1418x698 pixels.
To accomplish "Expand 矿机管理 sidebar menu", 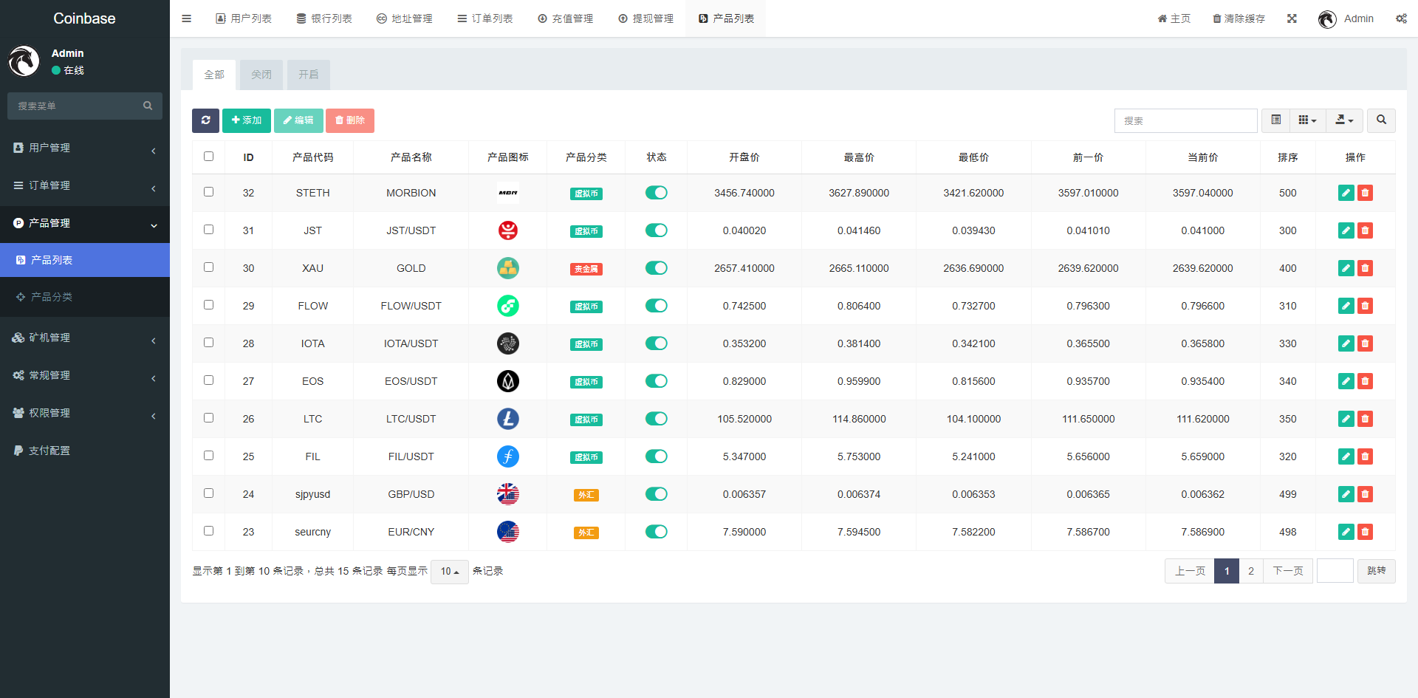I will pos(85,338).
